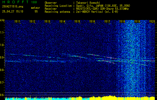
Task: Click the 1515 time marker
Action: [x=77, y=21]
